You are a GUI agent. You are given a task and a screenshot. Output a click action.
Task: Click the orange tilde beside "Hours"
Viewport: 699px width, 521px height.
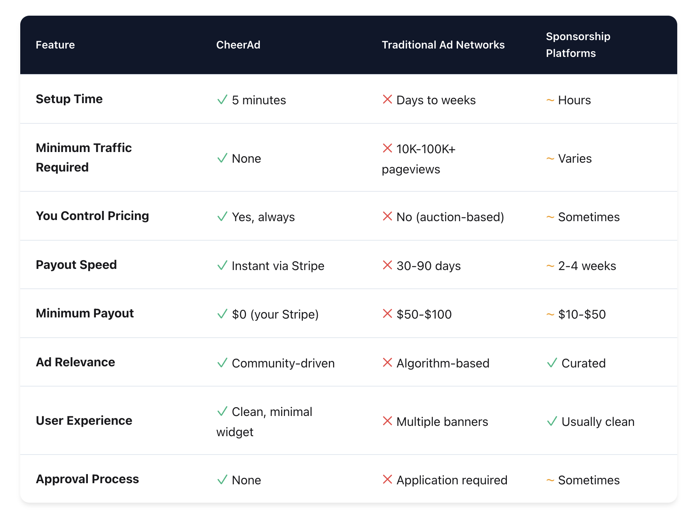point(550,100)
